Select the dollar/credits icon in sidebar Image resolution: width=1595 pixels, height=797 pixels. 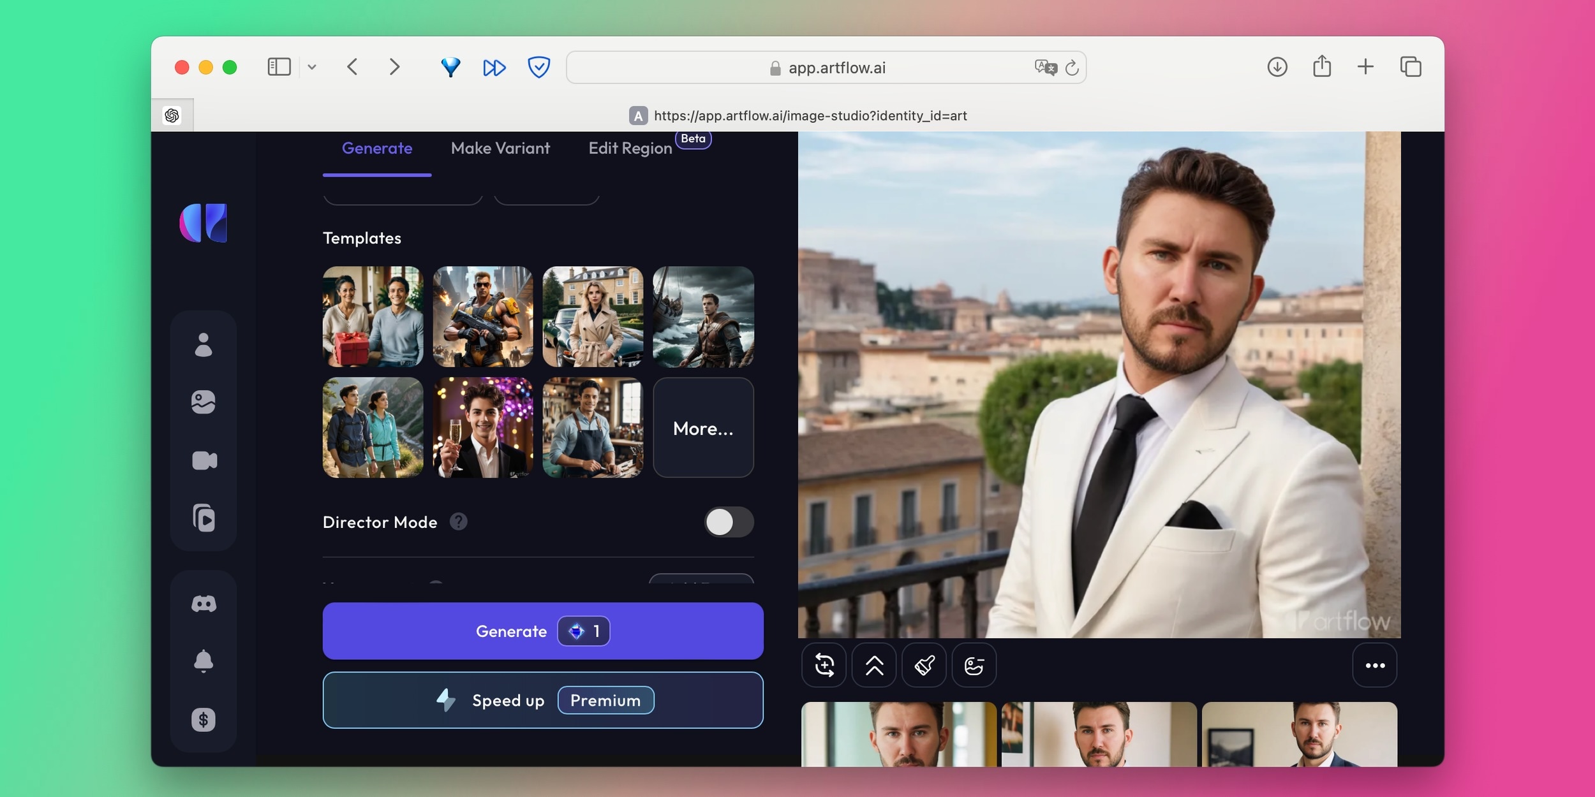[204, 719]
